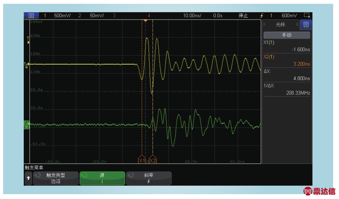Click channel 1 ground reference marker

[27, 65]
